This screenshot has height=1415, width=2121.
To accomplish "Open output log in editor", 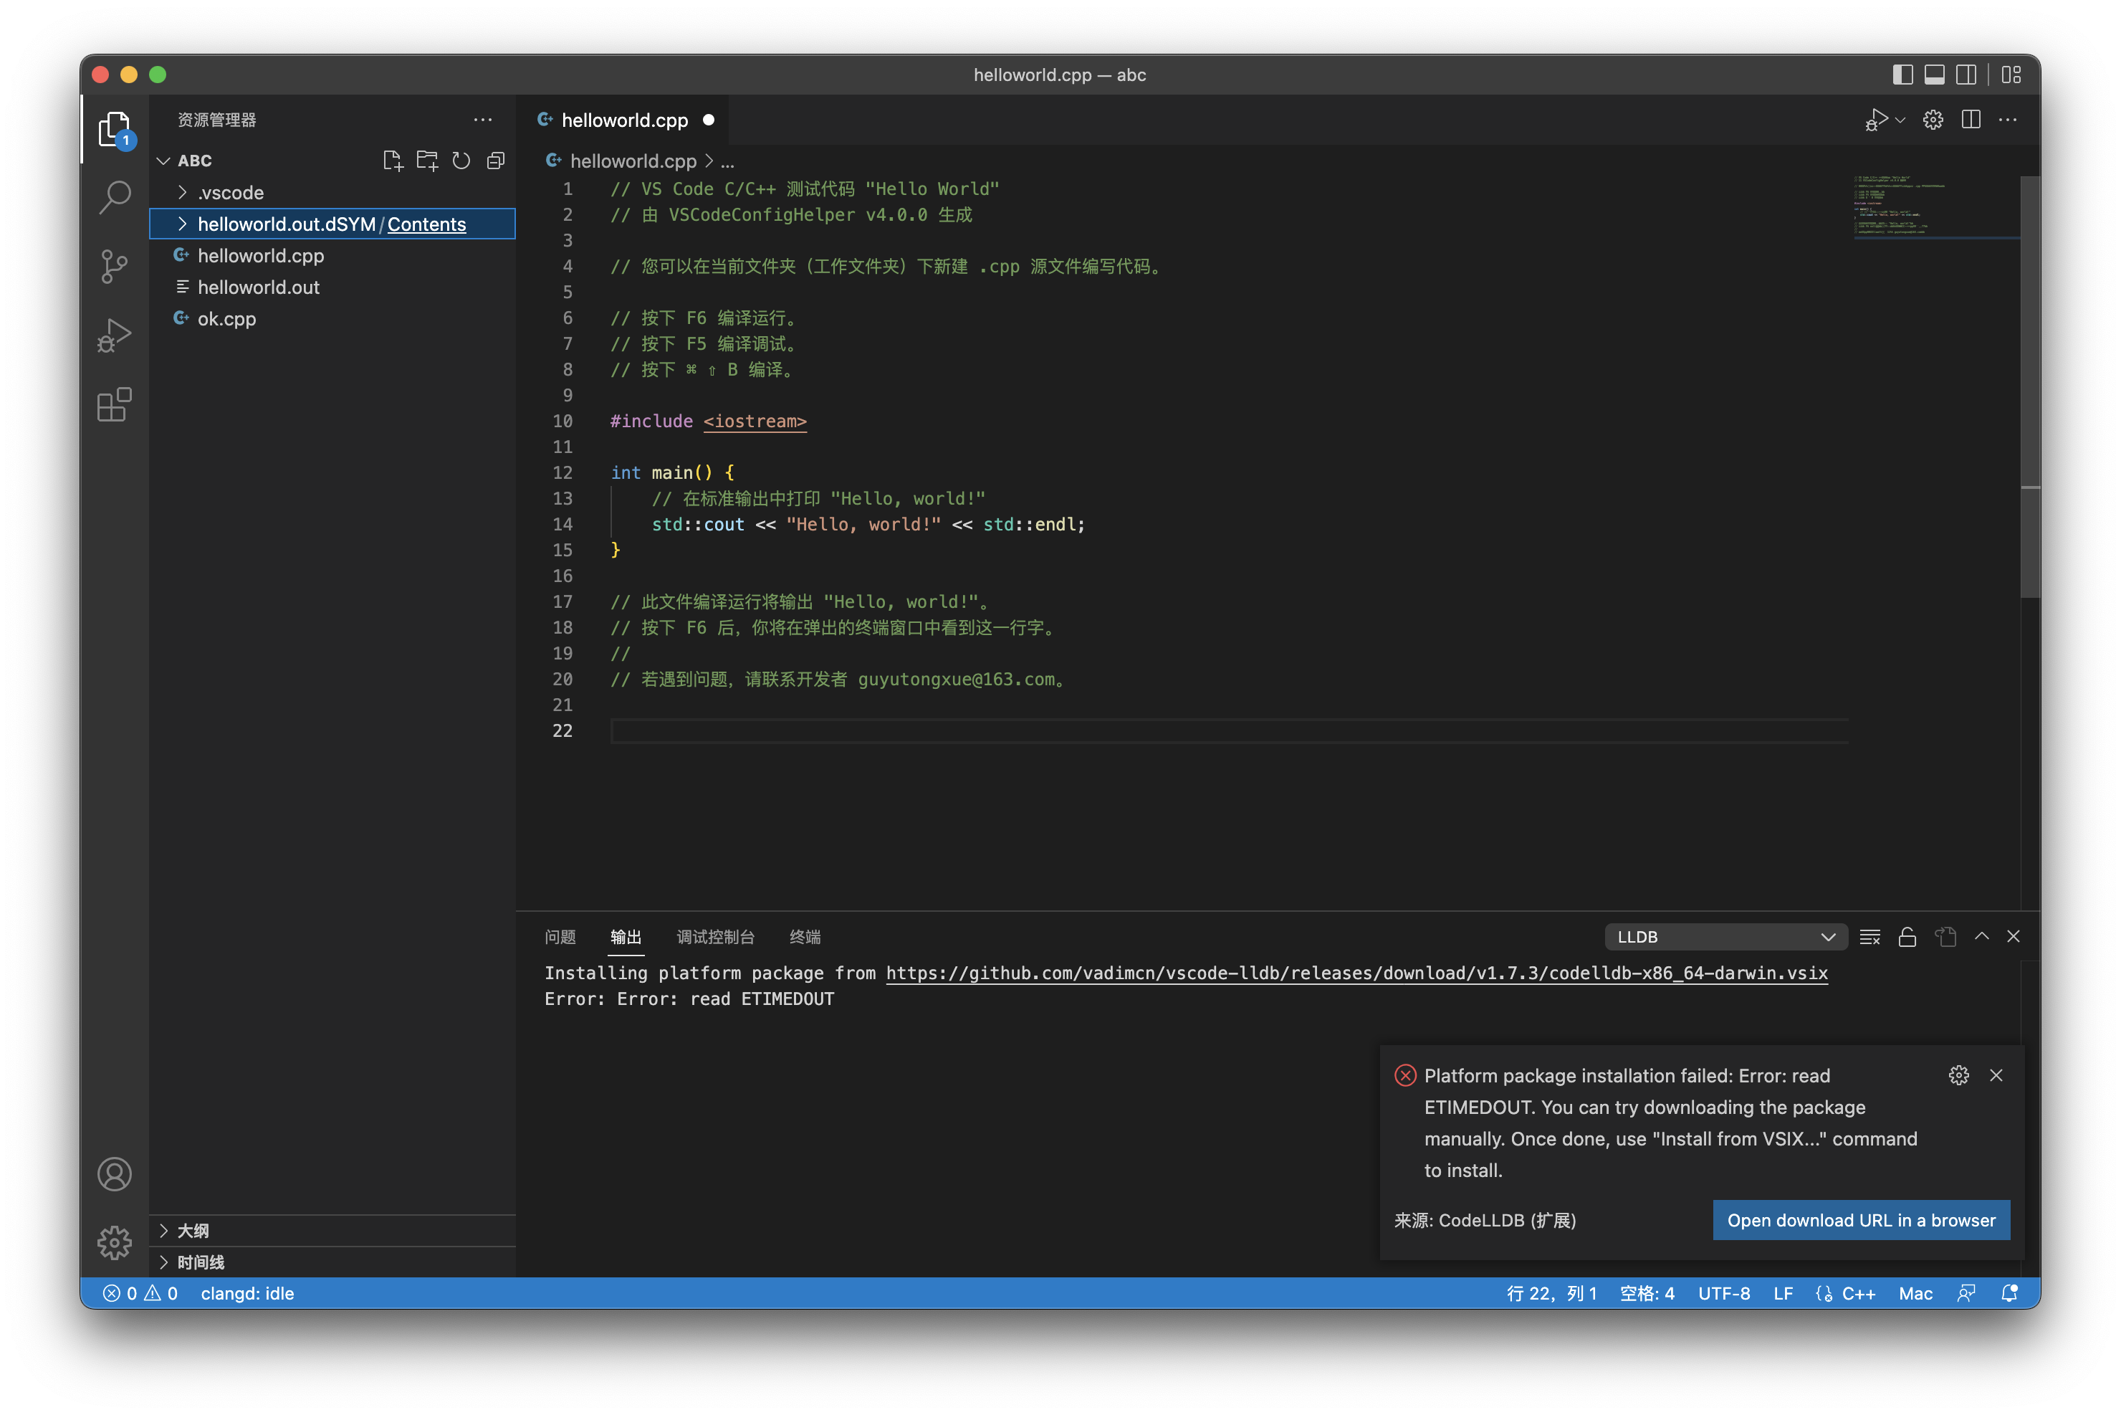I will (x=1945, y=937).
